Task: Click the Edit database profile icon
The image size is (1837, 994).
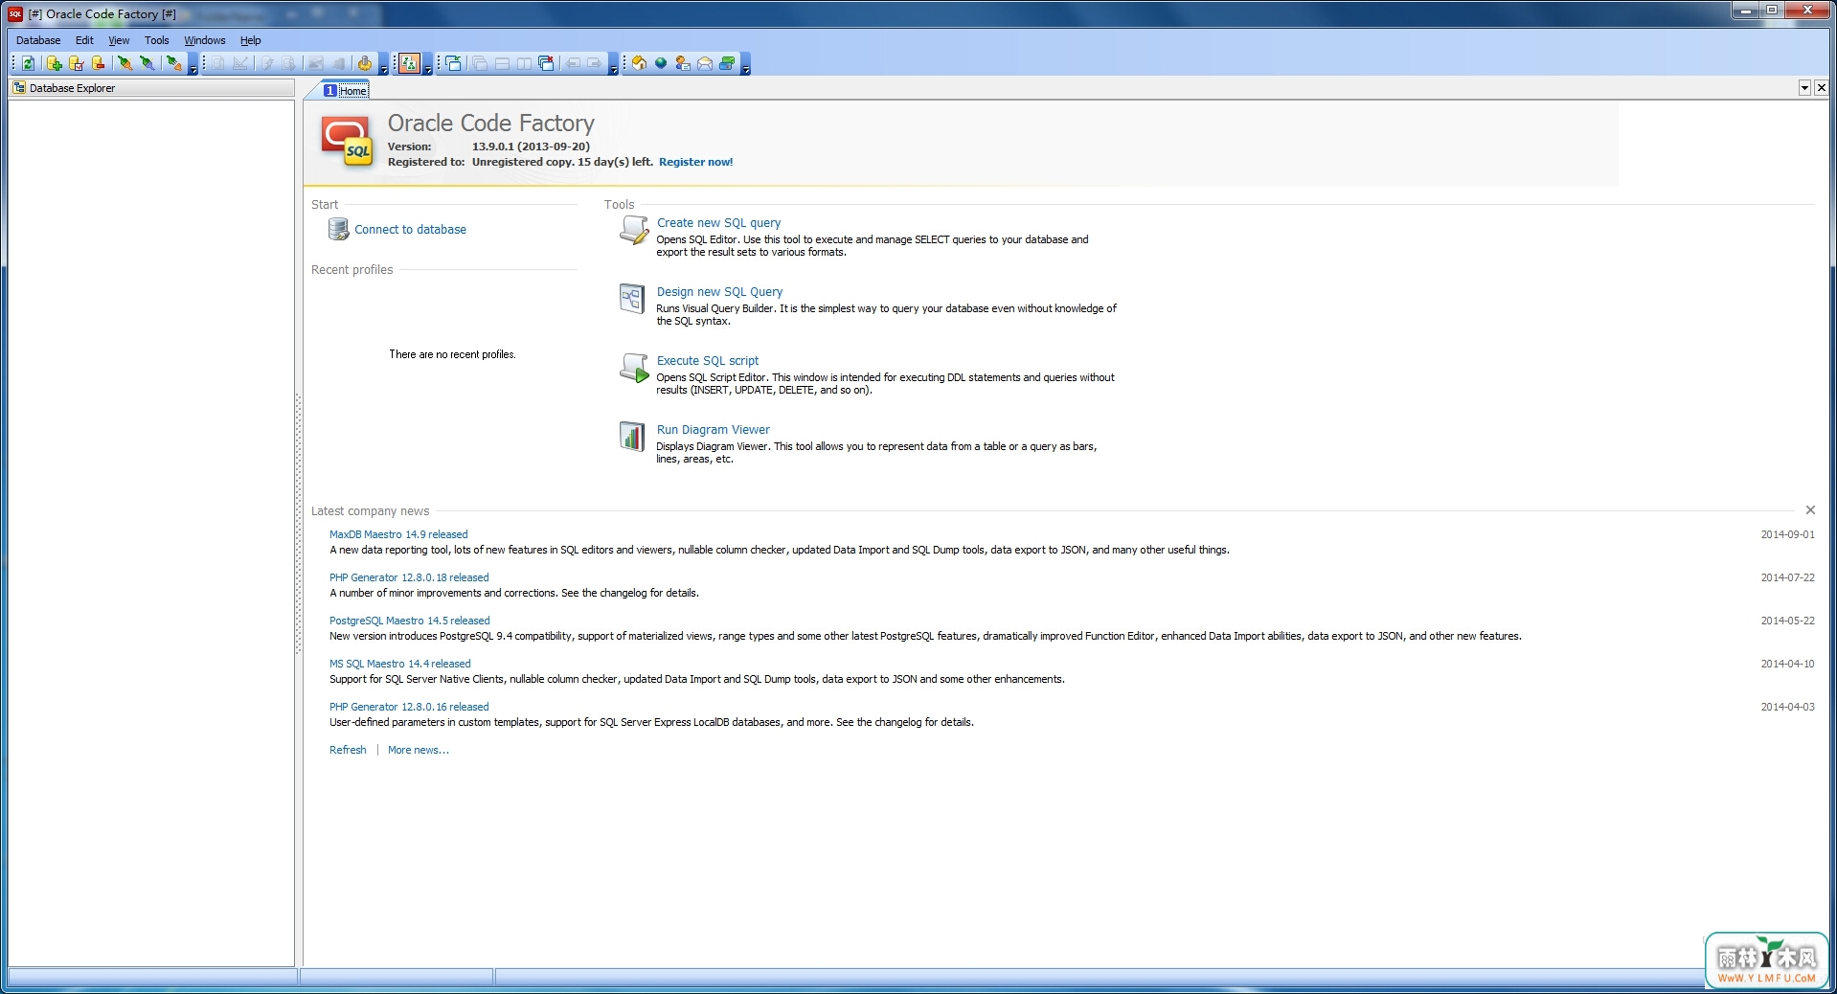Action: pyautogui.click(x=76, y=63)
